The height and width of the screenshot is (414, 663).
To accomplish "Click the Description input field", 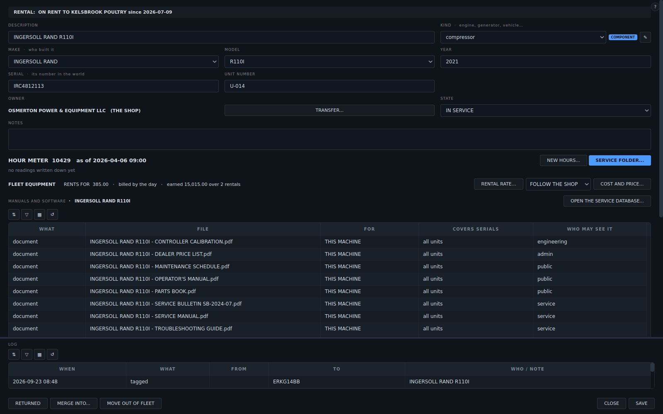I will point(221,37).
